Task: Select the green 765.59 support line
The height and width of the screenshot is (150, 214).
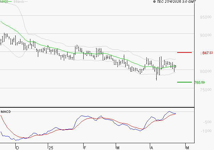Action: pos(184,82)
